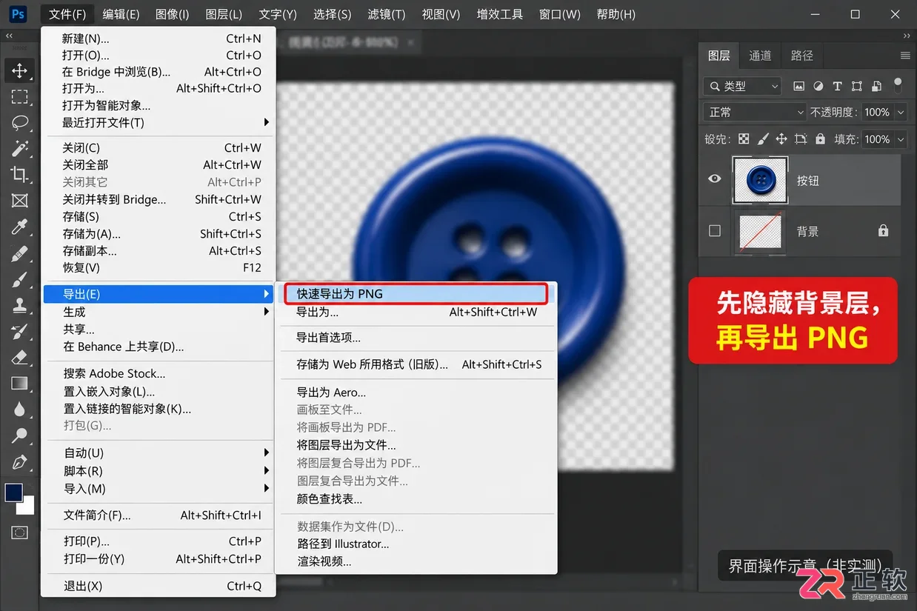This screenshot has width=917, height=611.
Task: Filter layers by smart object icon
Action: [876, 86]
